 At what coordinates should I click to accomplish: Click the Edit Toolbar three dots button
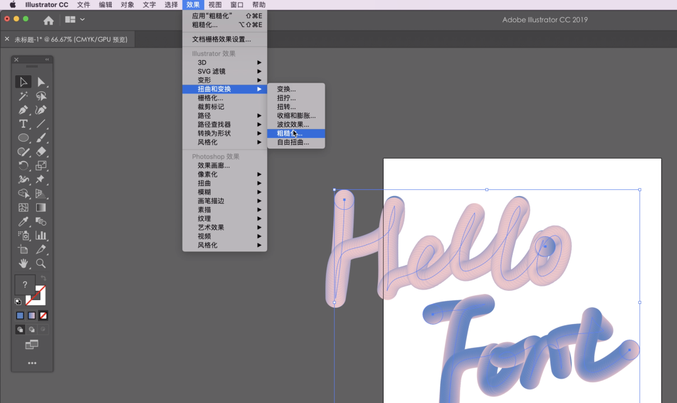pos(32,364)
